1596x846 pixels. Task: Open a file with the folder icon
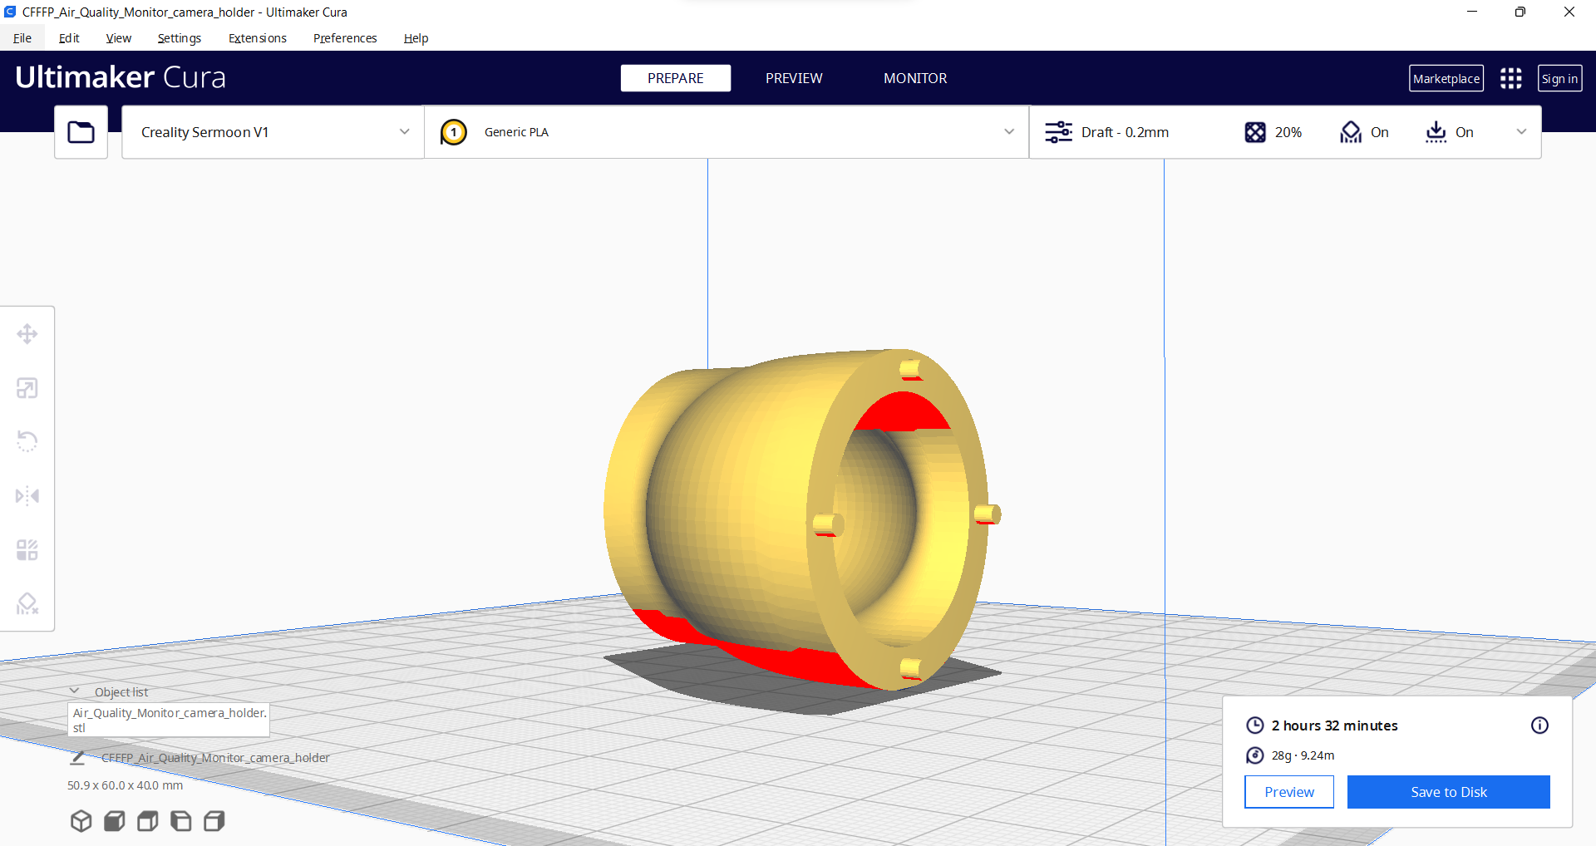pos(81,131)
